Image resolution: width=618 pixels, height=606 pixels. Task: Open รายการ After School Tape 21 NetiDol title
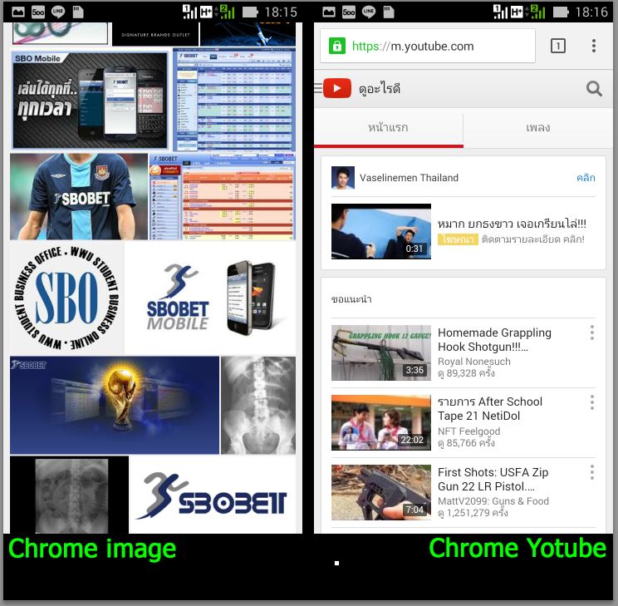point(490,409)
